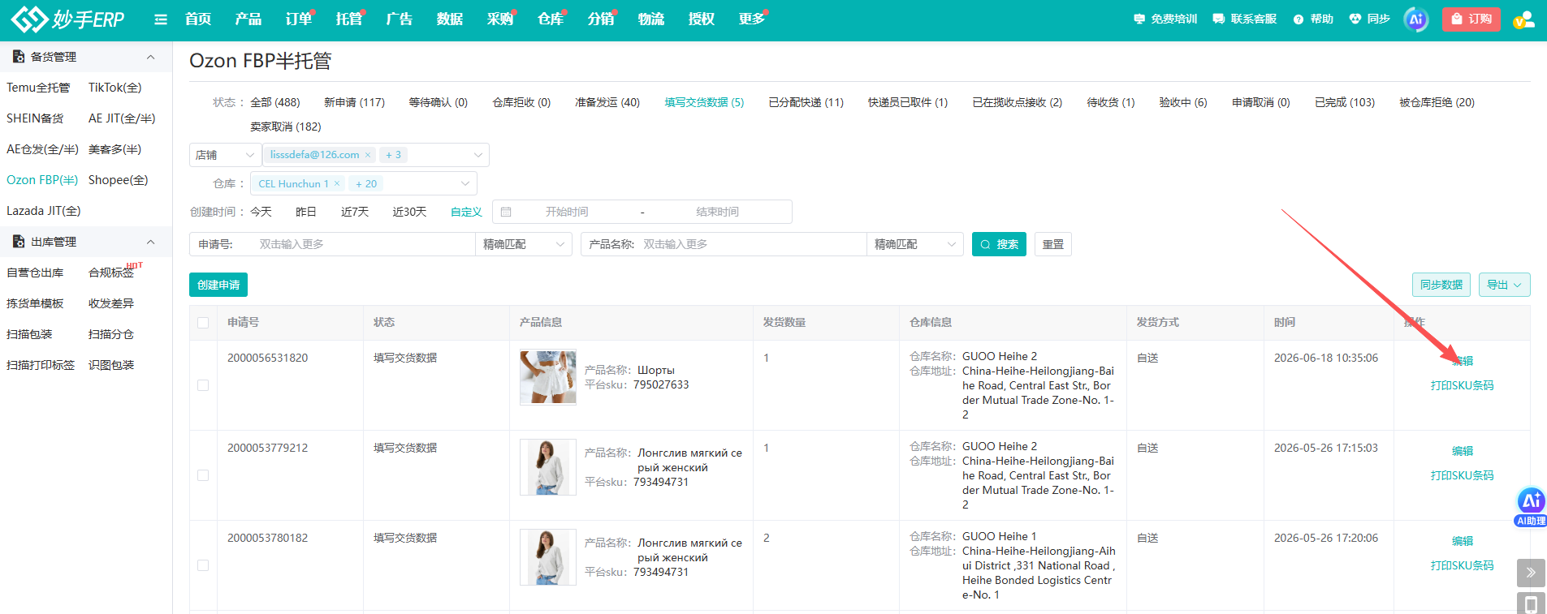Click the calendar icon in date range
Screen dimensions: 1547x614
[506, 212]
